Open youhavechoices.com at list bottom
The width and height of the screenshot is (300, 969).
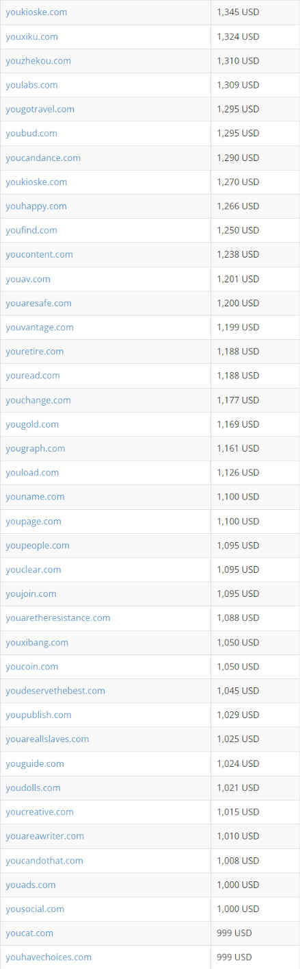[x=49, y=957]
